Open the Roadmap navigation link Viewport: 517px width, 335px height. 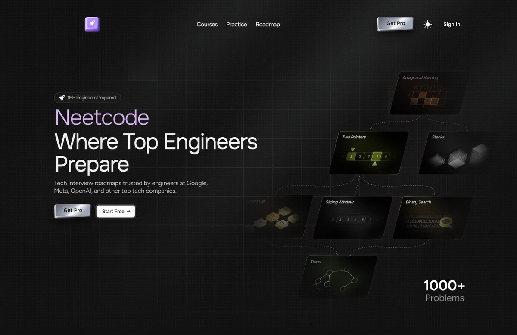click(x=268, y=25)
